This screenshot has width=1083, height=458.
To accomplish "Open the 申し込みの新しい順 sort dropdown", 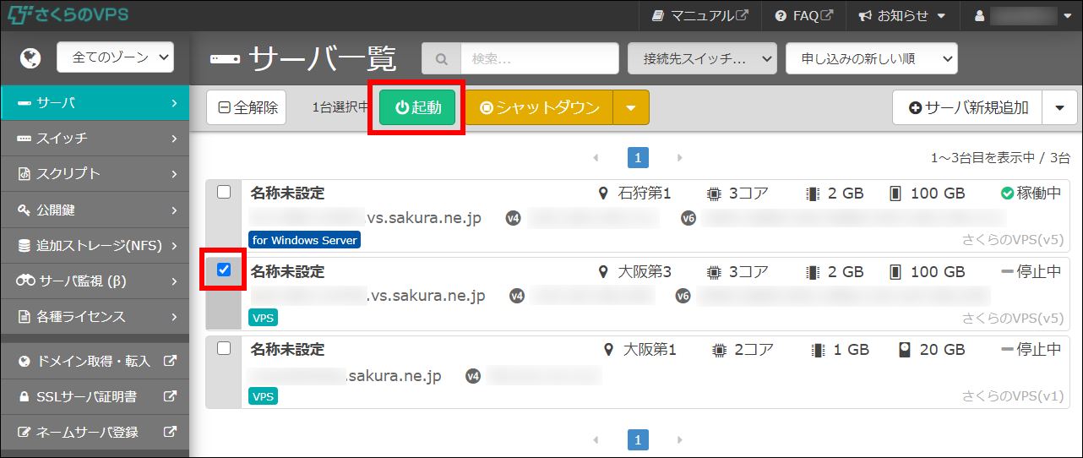I will coord(871,59).
